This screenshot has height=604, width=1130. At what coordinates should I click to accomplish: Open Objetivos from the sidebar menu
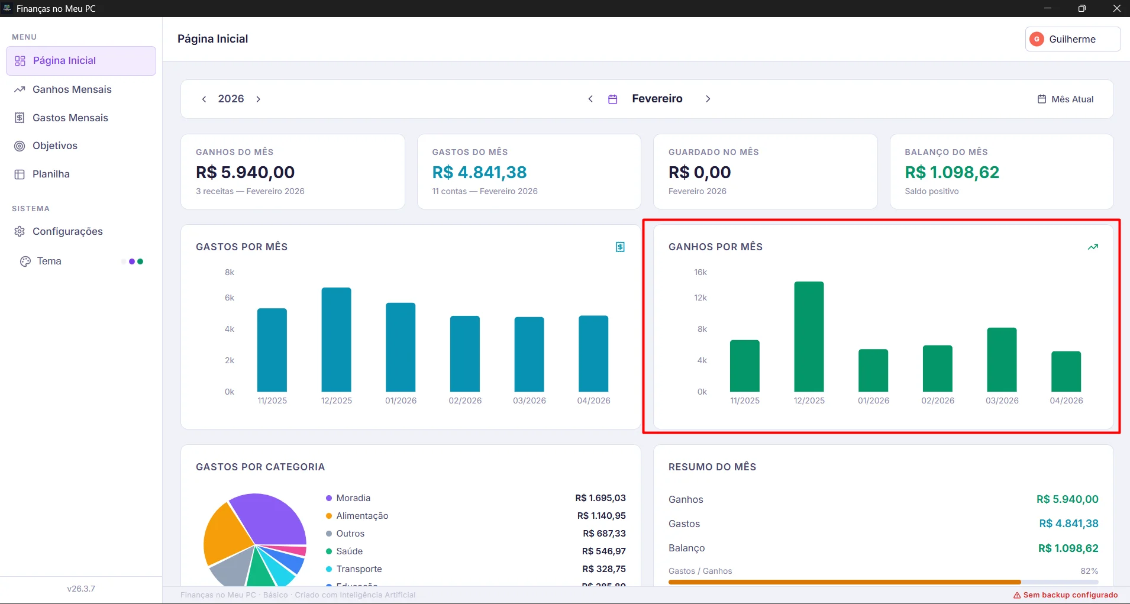pyautogui.click(x=55, y=146)
